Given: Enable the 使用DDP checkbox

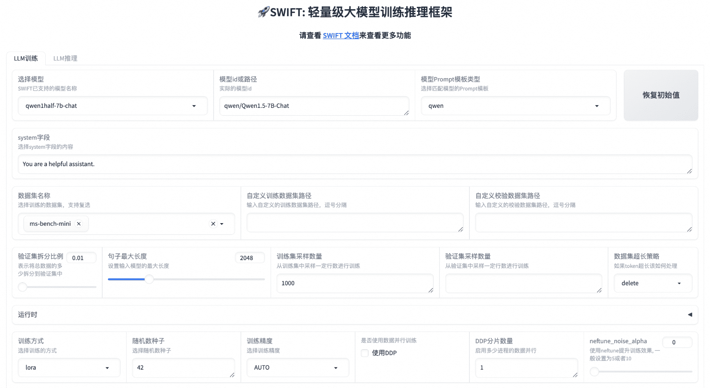Looking at the screenshot, I should tap(365, 353).
